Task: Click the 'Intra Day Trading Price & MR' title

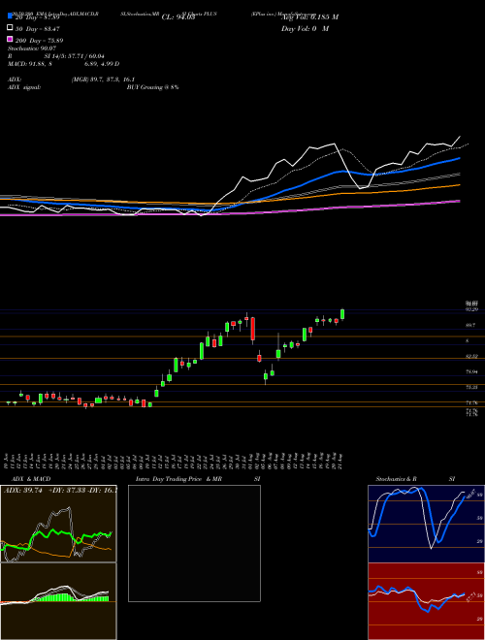Action: coord(178,479)
